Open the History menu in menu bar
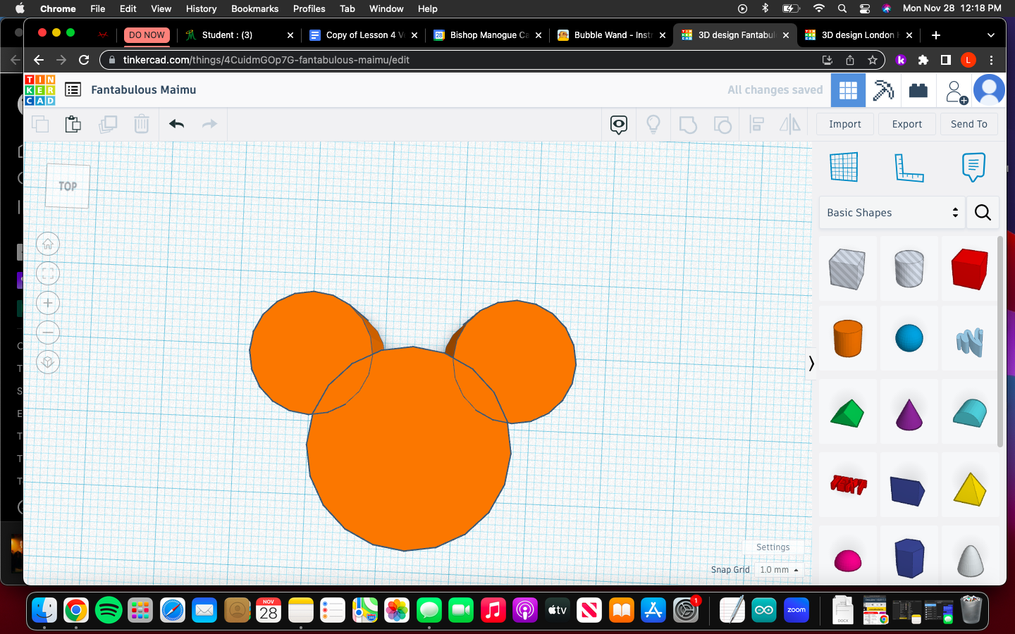Screen dimensions: 1015x634 202,8
